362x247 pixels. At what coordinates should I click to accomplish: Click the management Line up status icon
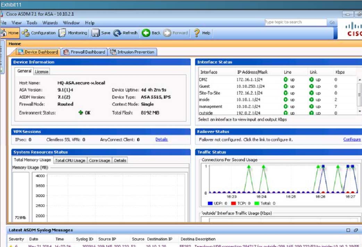point(286,106)
